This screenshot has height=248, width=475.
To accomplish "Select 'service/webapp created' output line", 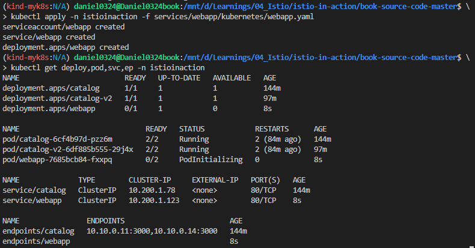I will click(x=49, y=37).
